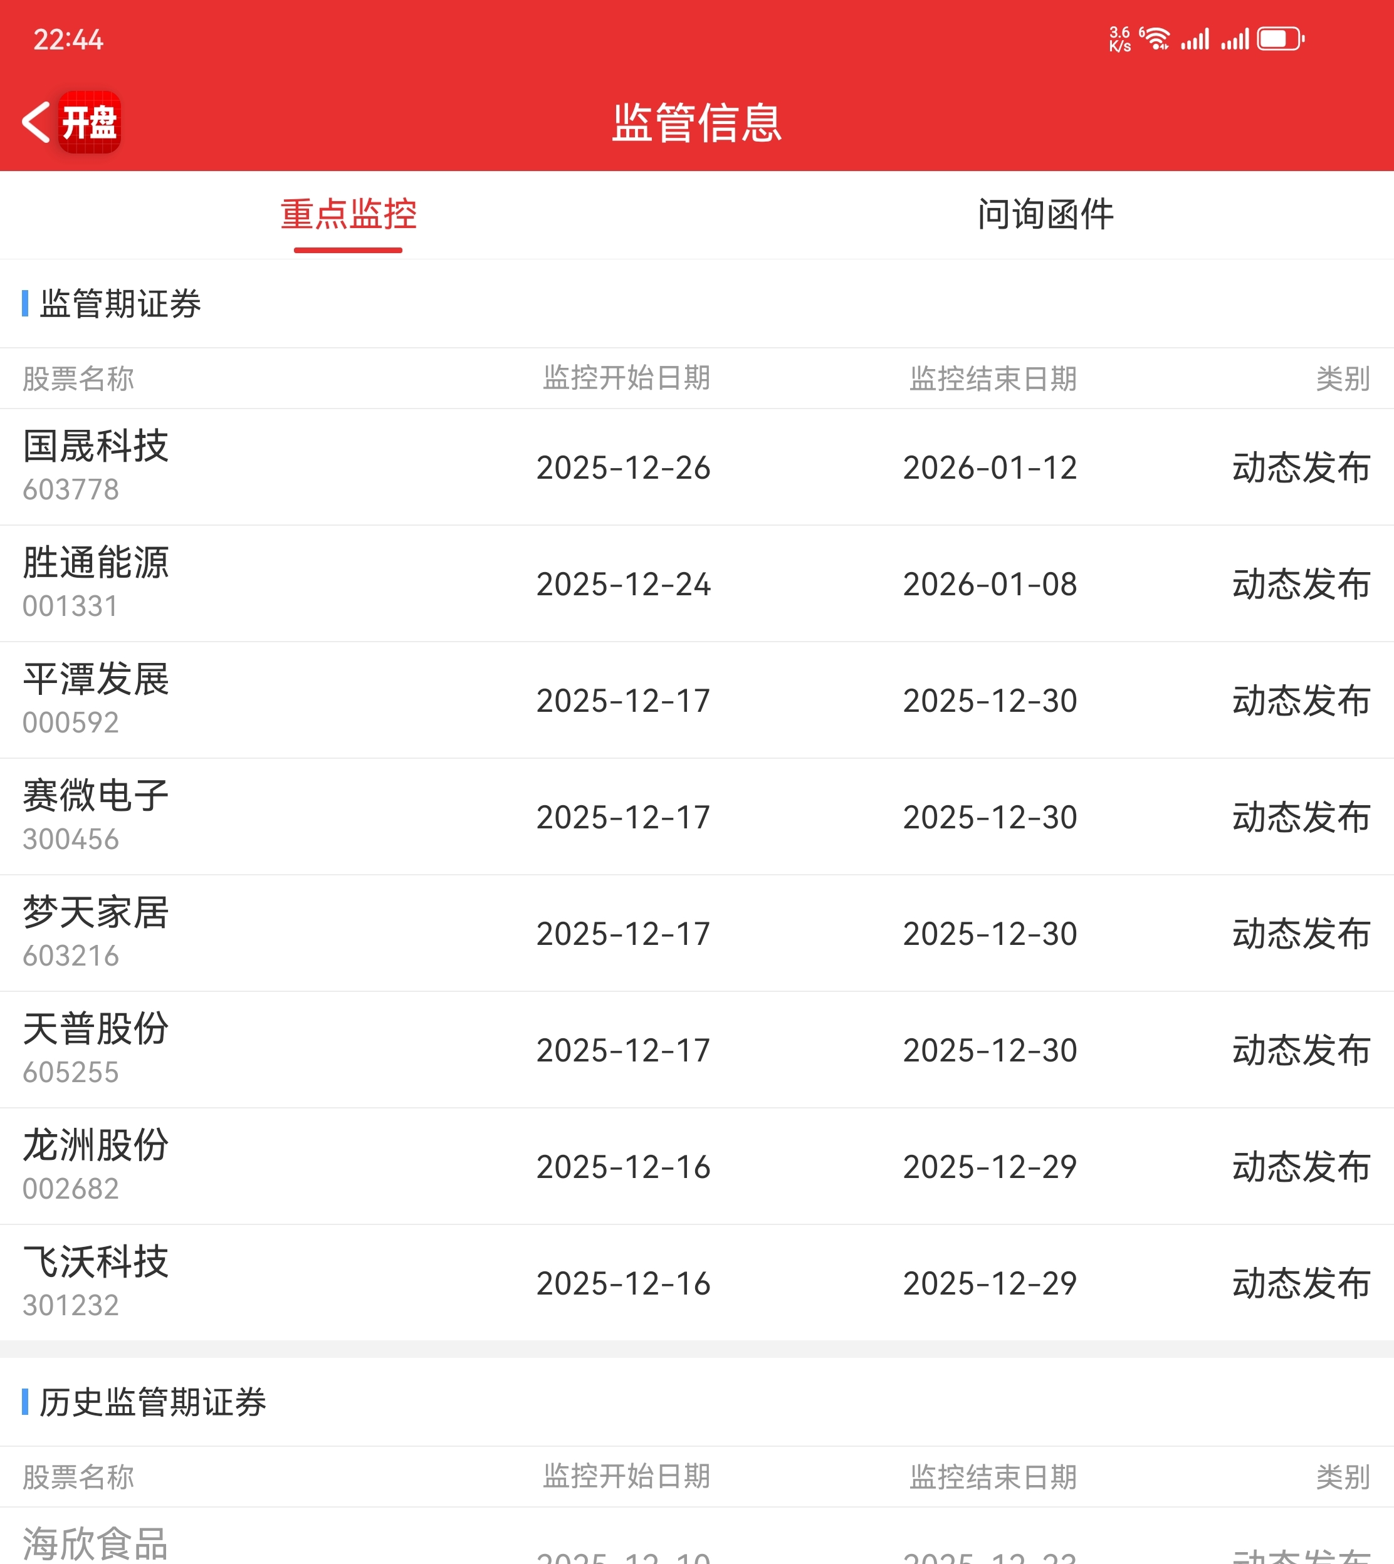Select 平潭发展 000592 stock
Image resolution: width=1394 pixels, height=1564 pixels.
tap(96, 699)
